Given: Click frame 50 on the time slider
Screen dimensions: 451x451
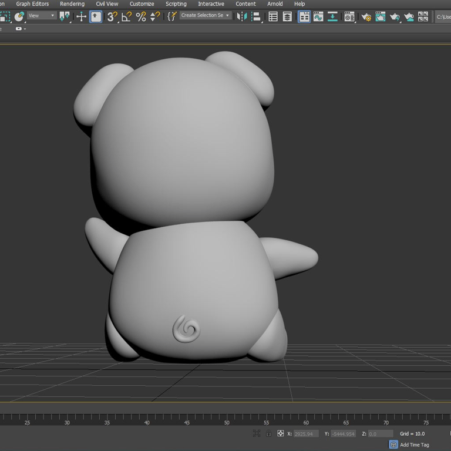Looking at the screenshot, I should pyautogui.click(x=227, y=423).
